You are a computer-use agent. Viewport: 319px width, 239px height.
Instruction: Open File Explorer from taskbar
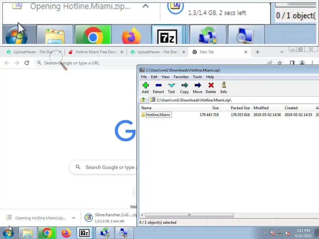click(27, 233)
